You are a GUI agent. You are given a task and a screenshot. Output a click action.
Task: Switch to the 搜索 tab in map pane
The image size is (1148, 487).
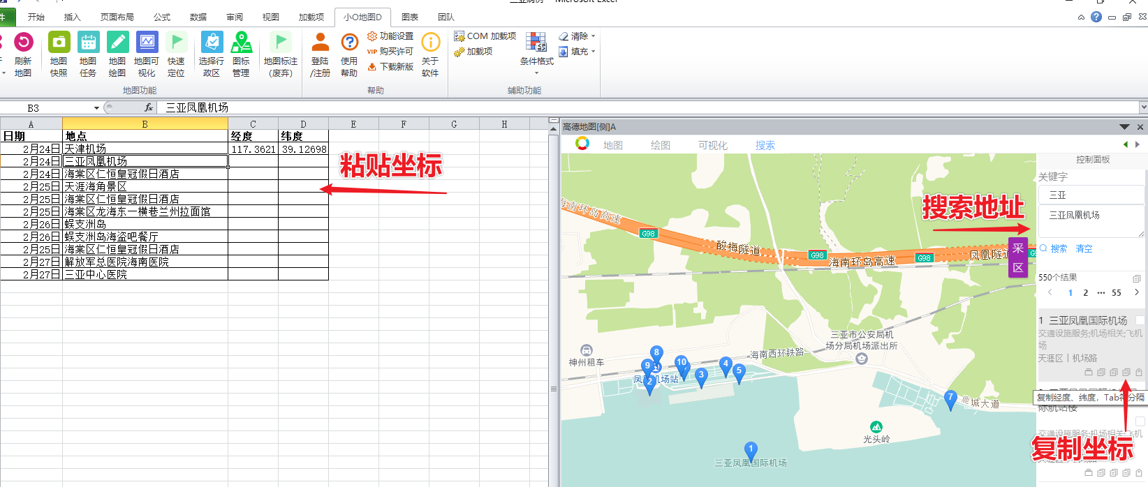pos(765,145)
